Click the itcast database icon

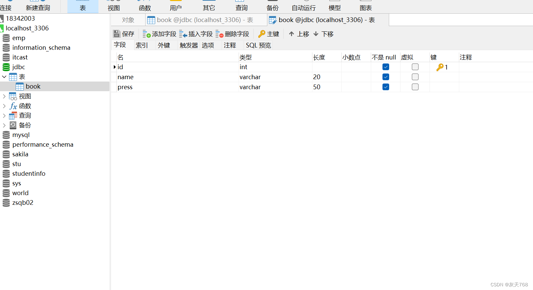click(x=6, y=57)
